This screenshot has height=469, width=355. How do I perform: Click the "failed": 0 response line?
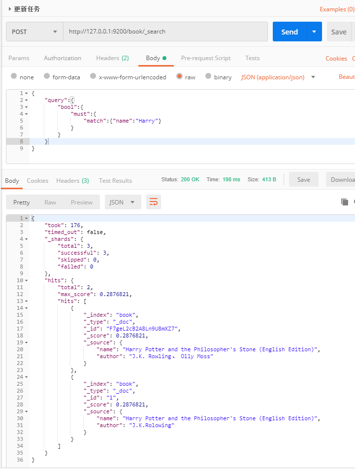point(75,267)
